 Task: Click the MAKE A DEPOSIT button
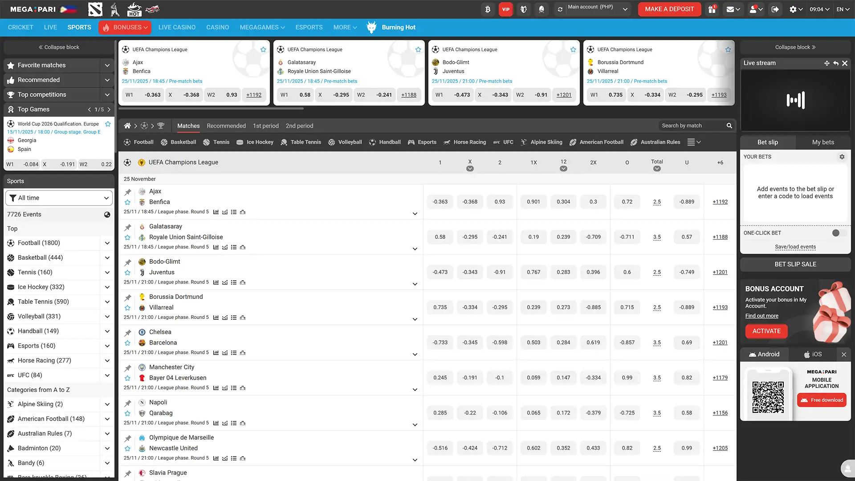point(669,9)
